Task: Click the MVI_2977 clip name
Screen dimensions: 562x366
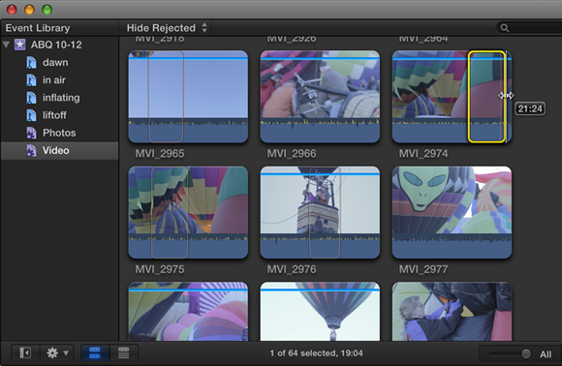Action: [423, 269]
